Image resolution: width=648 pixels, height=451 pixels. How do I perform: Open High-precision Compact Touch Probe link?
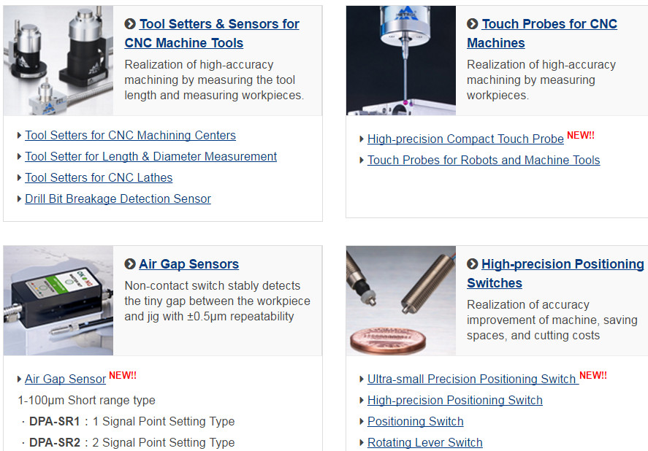(465, 139)
